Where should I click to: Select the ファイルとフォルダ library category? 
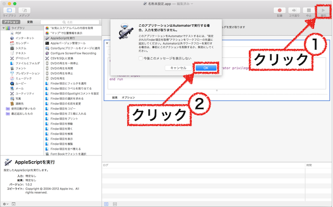[25, 63]
